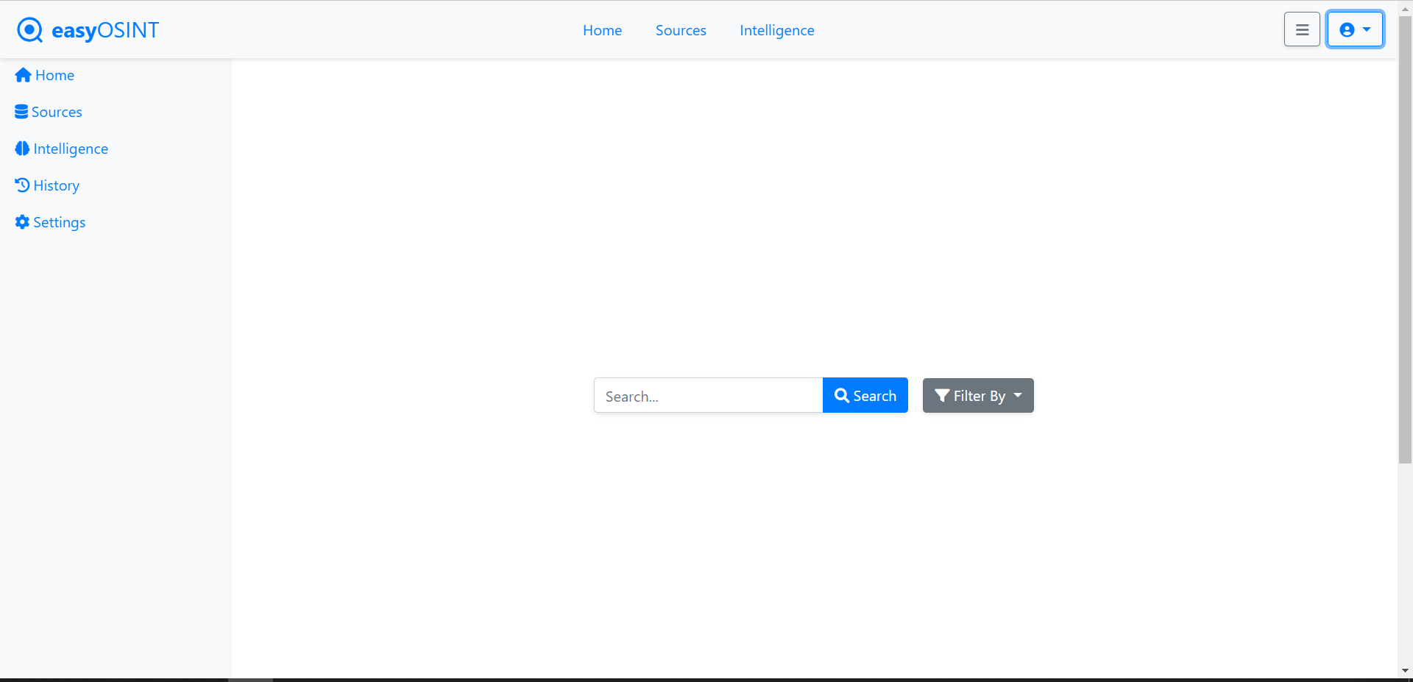
Task: Click the easyOSINT magnifier logo icon
Action: click(29, 29)
